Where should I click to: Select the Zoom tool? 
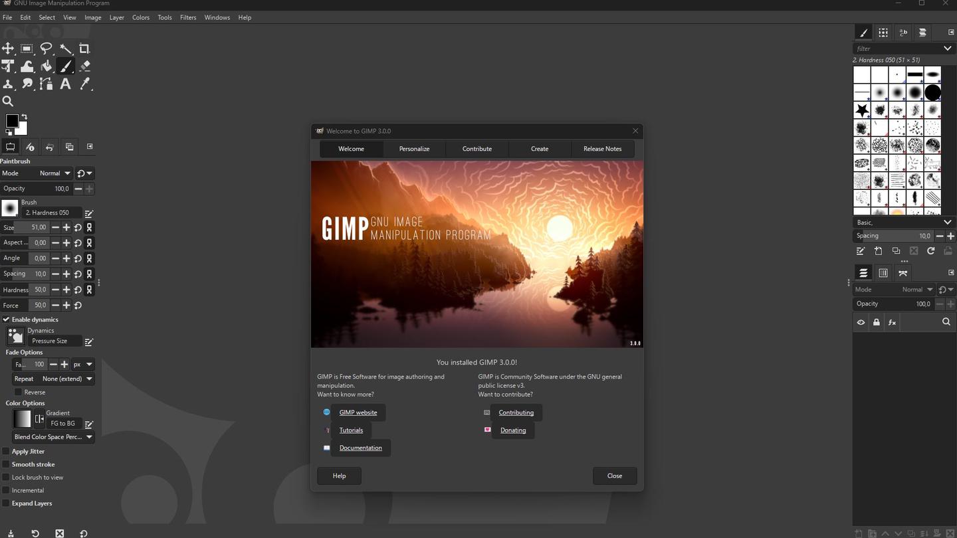tap(7, 101)
